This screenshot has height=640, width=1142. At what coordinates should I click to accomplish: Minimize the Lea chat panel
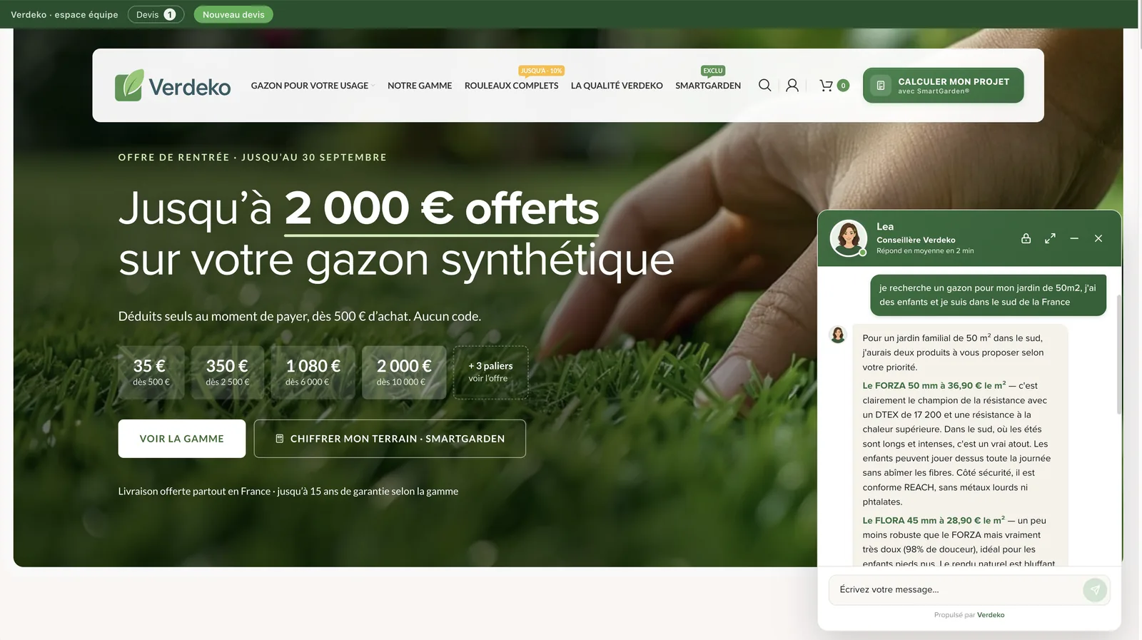(x=1074, y=238)
